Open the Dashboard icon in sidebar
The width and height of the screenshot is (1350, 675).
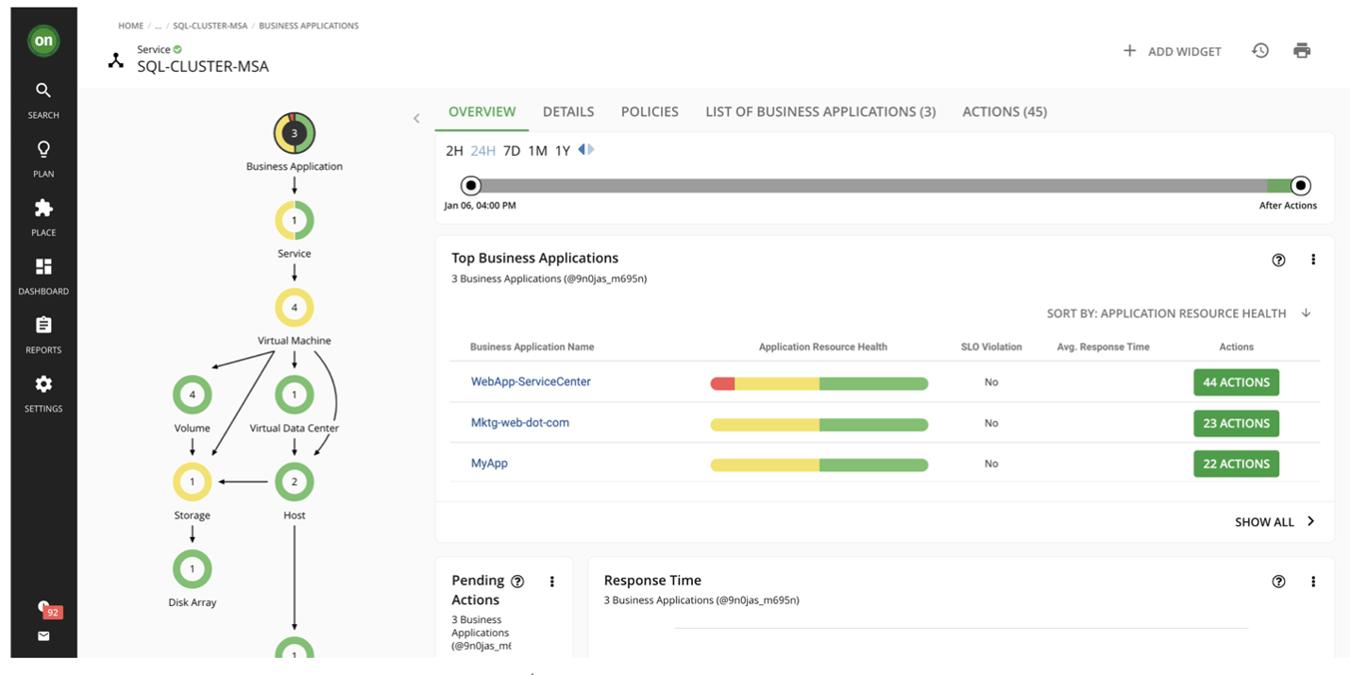(x=43, y=267)
